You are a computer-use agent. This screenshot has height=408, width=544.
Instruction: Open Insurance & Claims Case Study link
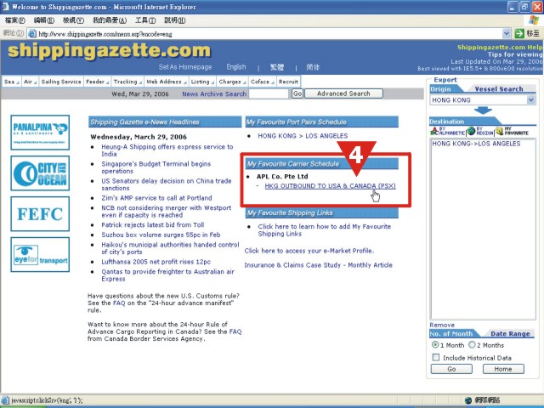[318, 265]
